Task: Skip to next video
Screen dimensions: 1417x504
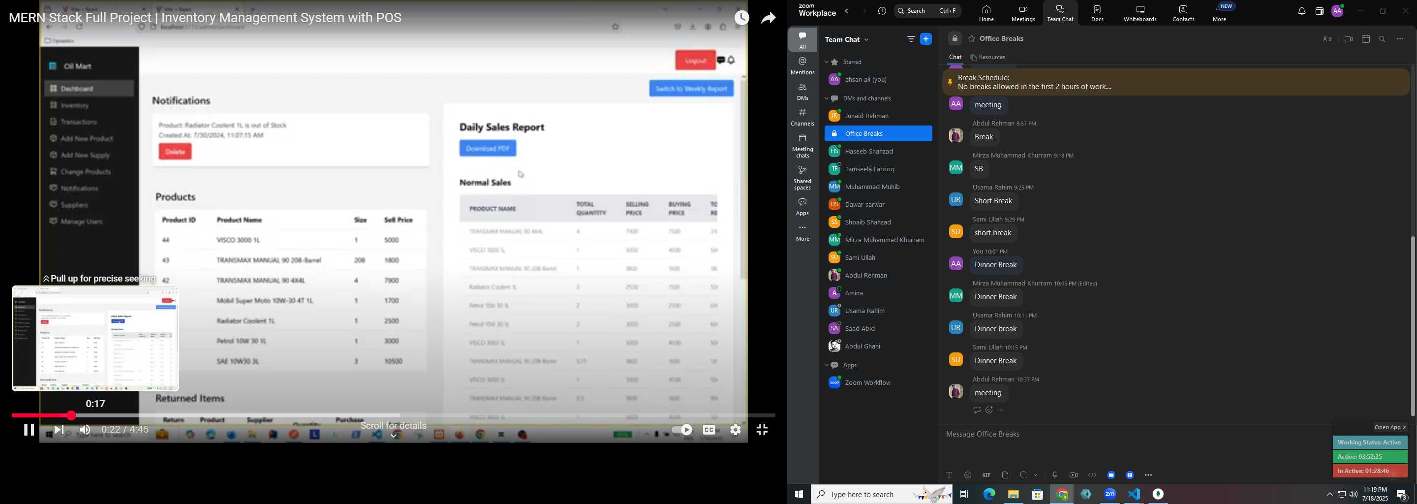Action: 59,430
